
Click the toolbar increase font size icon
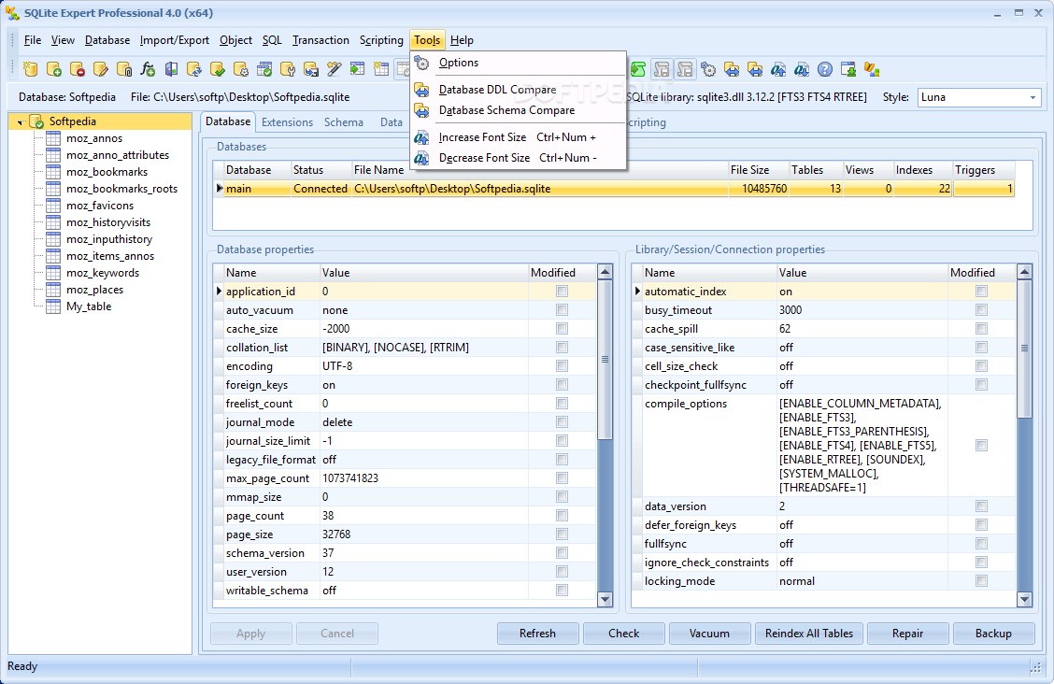point(778,69)
